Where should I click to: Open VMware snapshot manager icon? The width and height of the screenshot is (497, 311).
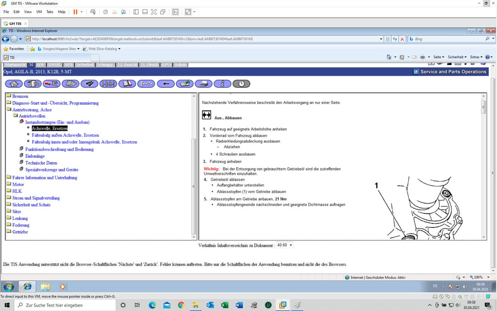click(123, 12)
